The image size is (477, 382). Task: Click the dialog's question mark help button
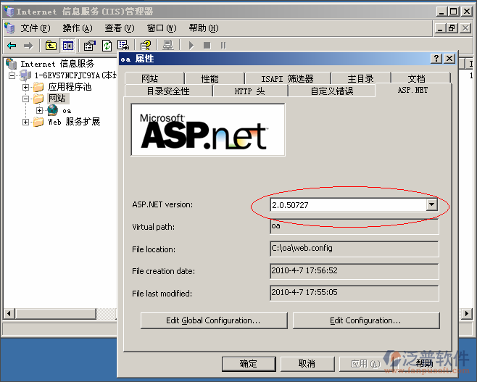click(436, 59)
